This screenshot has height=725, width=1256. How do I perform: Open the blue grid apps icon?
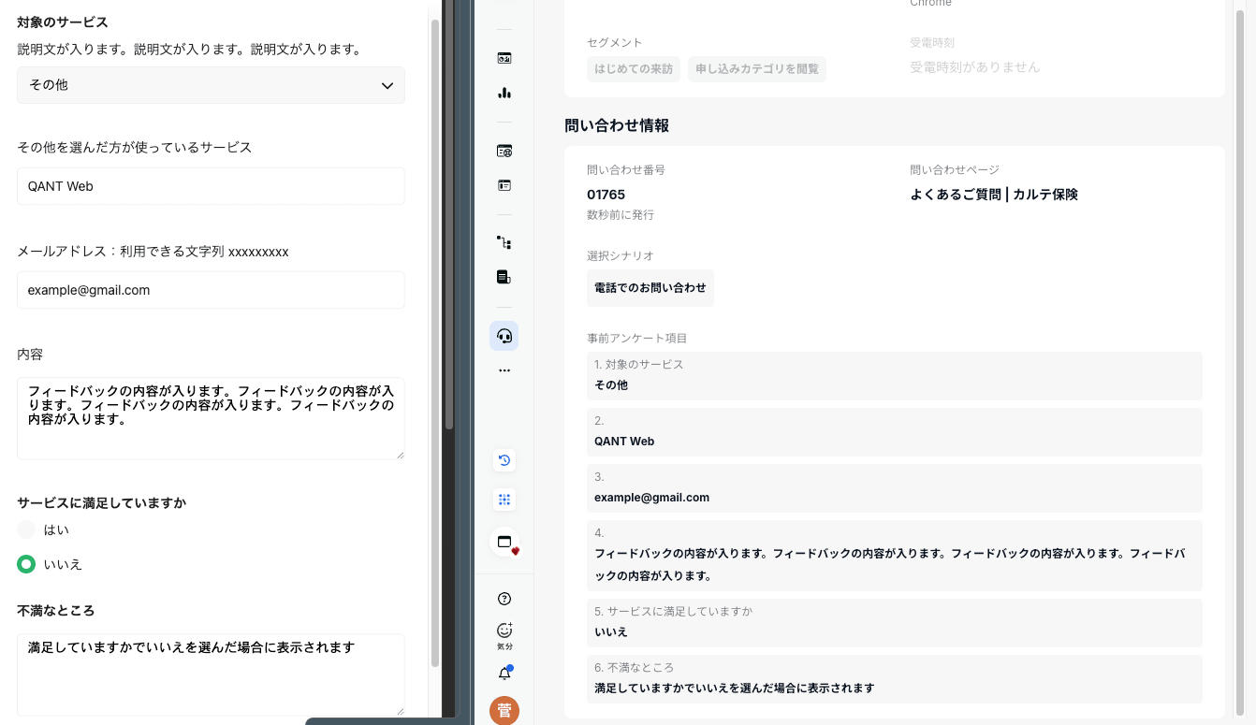tap(504, 500)
